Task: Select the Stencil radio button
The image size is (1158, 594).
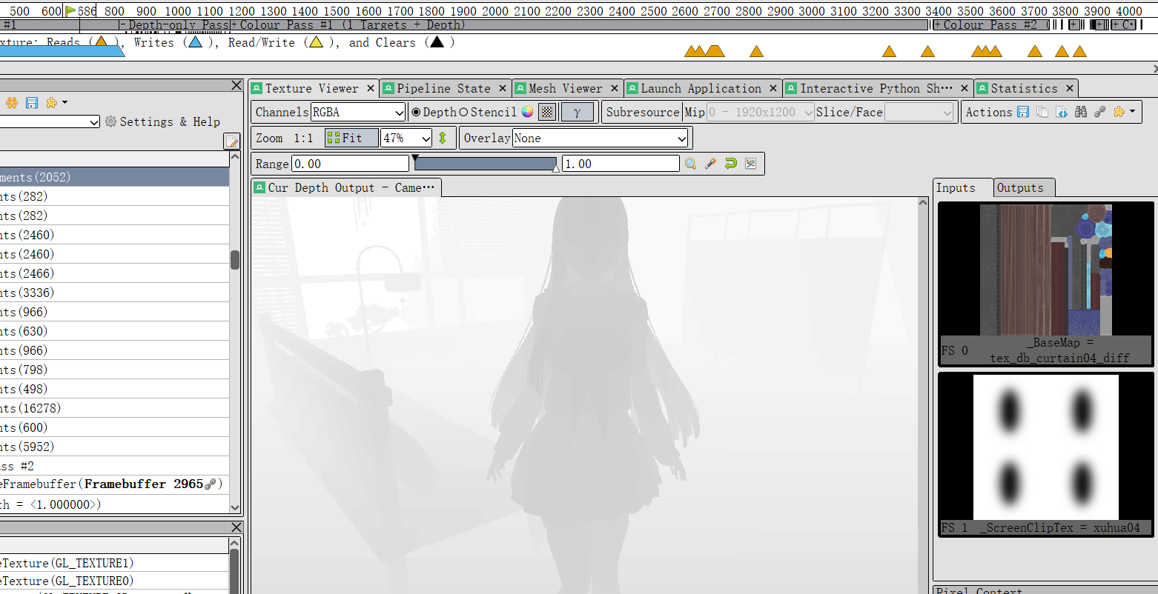Action: click(464, 113)
